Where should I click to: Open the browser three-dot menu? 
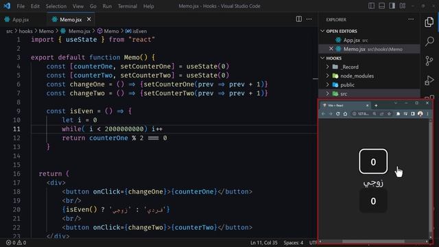pyautogui.click(x=427, y=114)
